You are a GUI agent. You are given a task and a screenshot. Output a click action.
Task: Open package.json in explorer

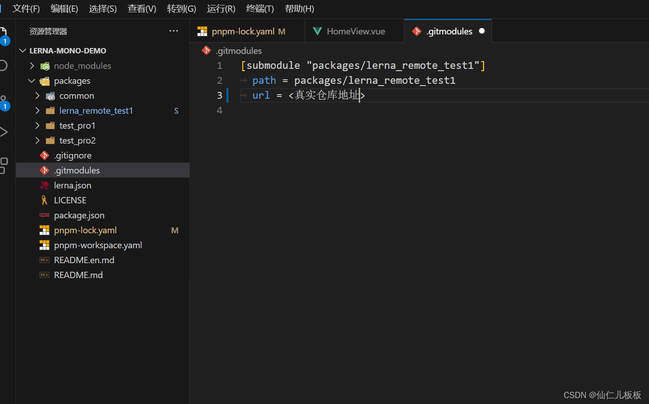coord(102,215)
